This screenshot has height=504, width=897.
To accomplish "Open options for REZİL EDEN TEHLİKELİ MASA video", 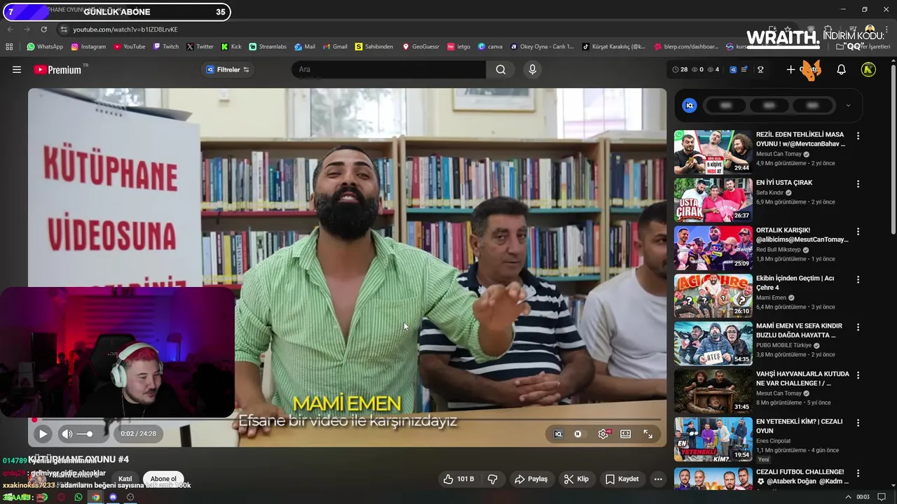I will click(x=858, y=136).
